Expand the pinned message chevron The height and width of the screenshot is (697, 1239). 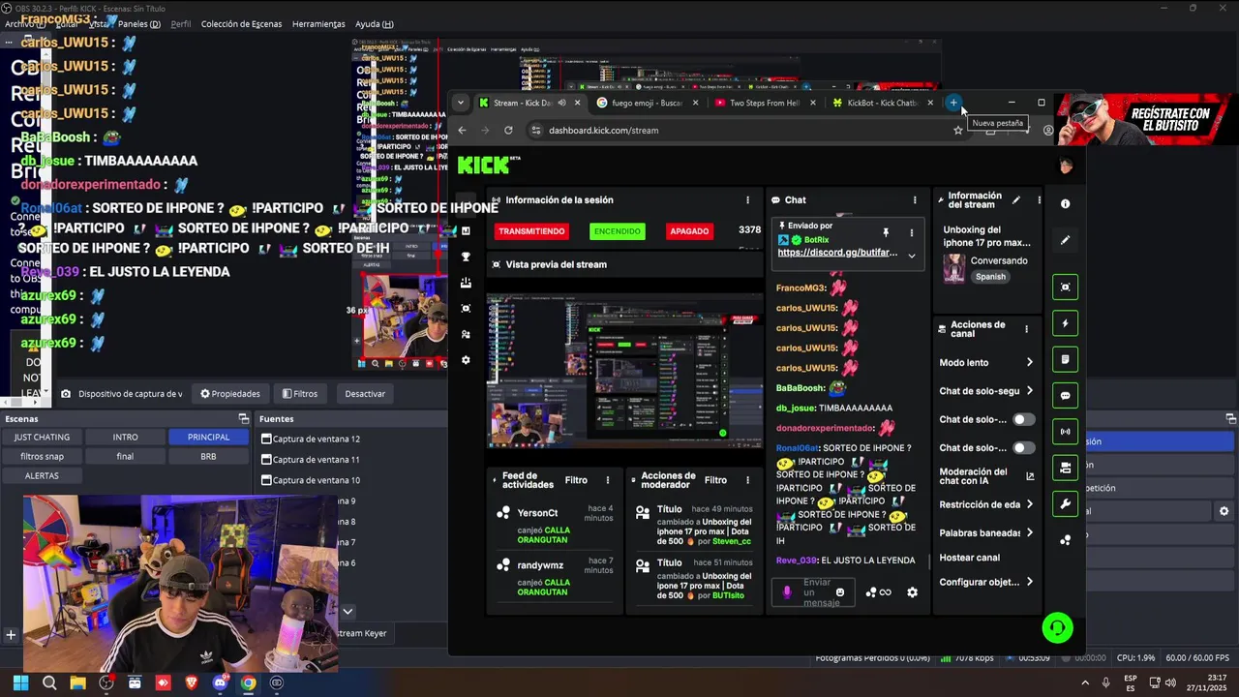(x=911, y=256)
